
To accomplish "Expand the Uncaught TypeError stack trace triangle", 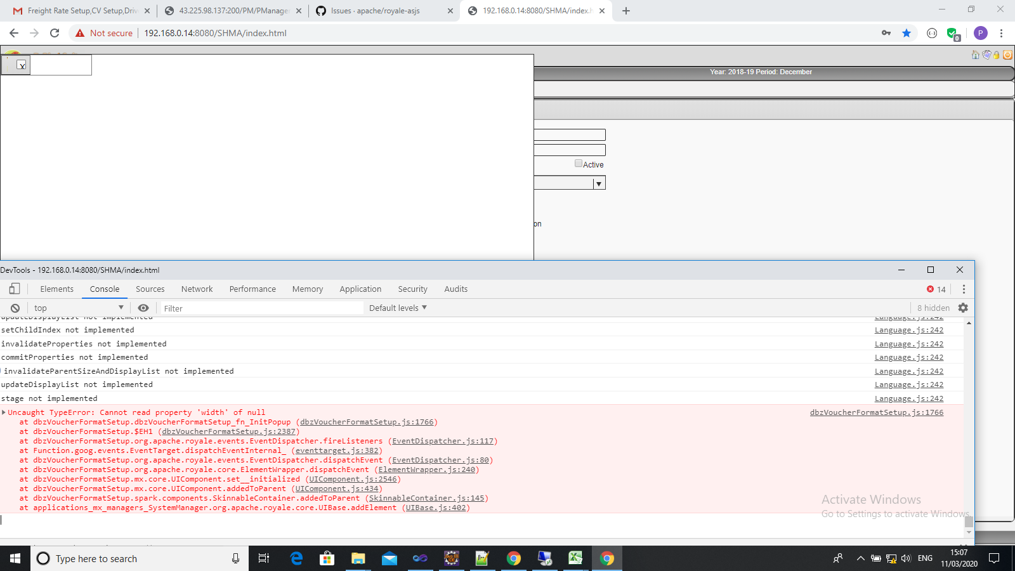I will click(4, 412).
